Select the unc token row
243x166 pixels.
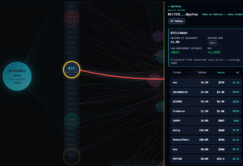[206, 82]
